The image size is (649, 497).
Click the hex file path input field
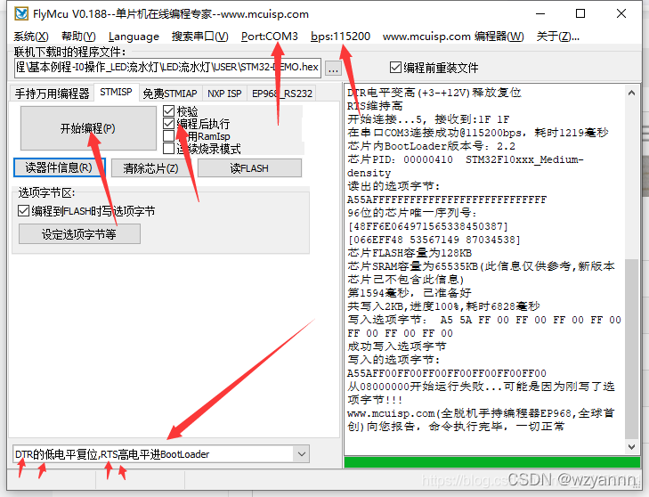click(167, 68)
